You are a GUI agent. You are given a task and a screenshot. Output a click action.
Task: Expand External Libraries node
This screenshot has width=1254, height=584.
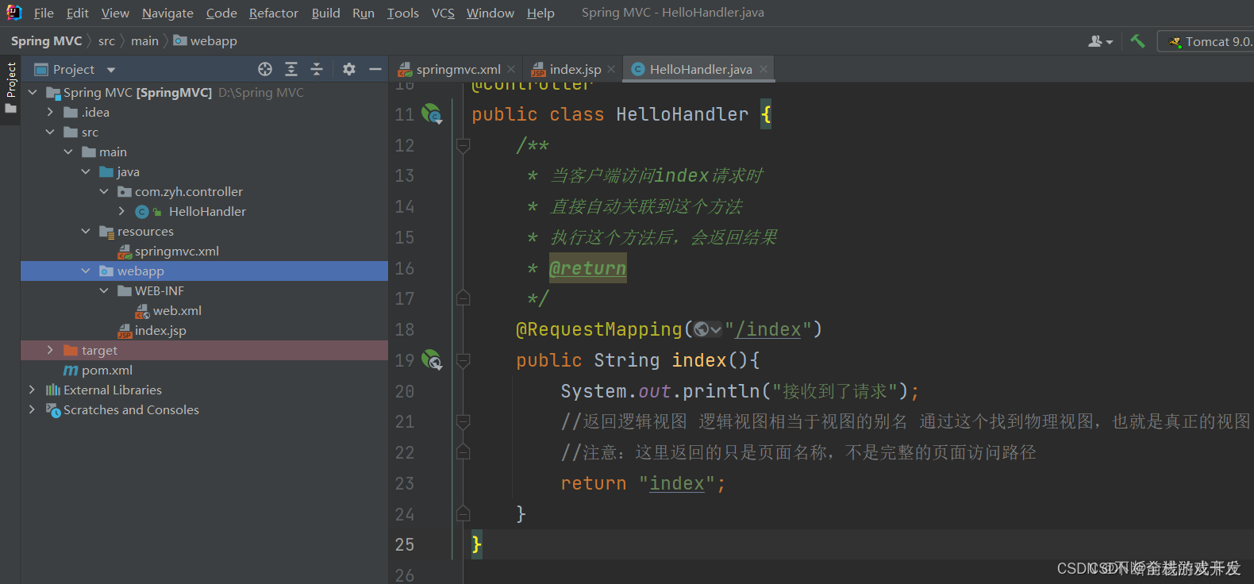click(x=32, y=390)
